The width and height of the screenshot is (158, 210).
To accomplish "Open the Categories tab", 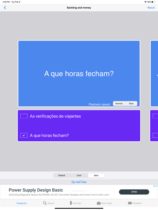I will pos(21,203).
